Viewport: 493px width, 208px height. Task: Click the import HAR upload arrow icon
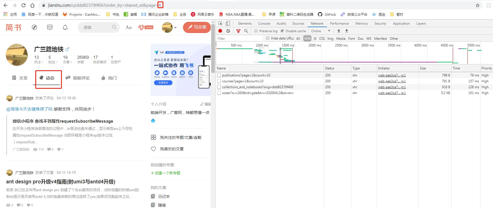(x=339, y=31)
